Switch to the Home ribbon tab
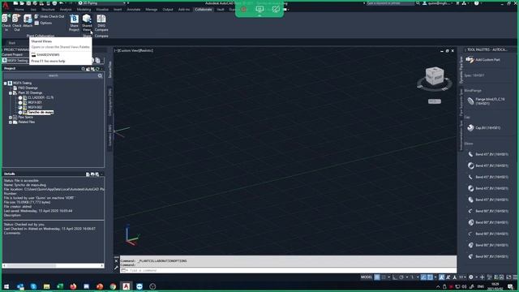 (19, 10)
